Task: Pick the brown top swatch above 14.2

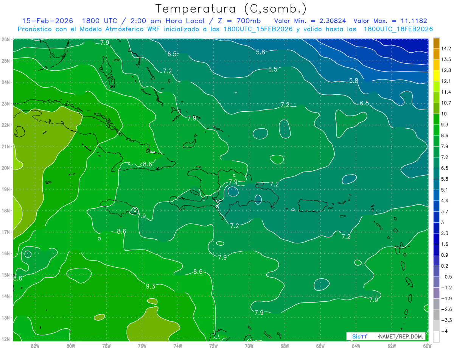Action: [436, 43]
